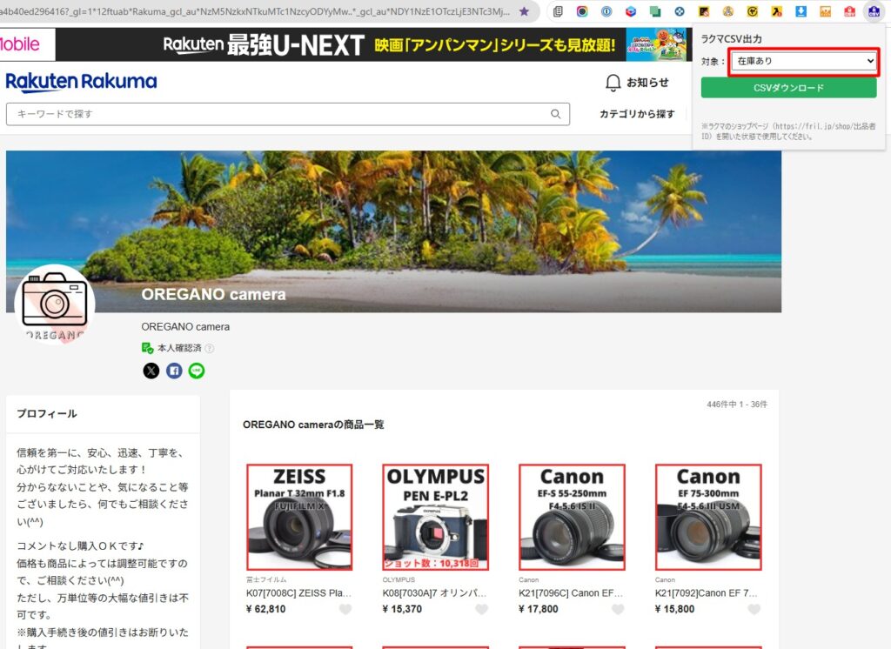Click the X (Twitter) share icon
The width and height of the screenshot is (891, 649).
point(151,371)
